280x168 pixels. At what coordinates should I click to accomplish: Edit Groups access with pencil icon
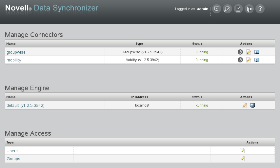[x=242, y=159]
